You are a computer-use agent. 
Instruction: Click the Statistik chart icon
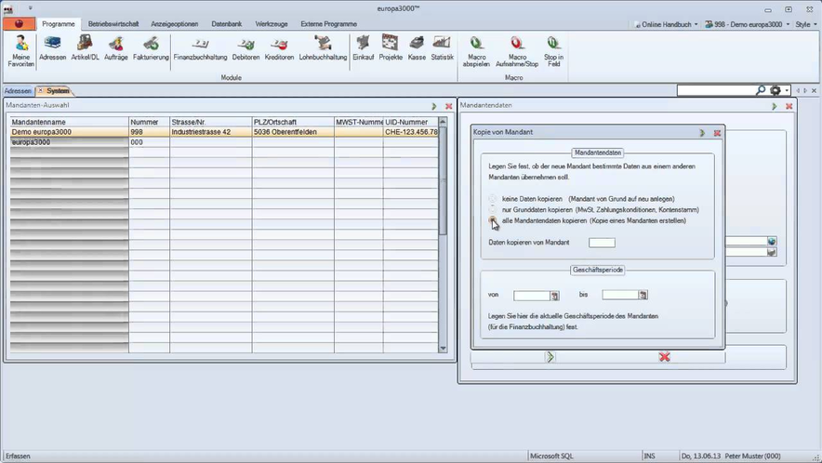[x=442, y=47]
